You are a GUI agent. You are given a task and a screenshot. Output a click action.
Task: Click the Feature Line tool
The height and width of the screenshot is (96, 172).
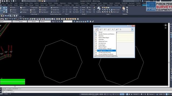[24, 10]
